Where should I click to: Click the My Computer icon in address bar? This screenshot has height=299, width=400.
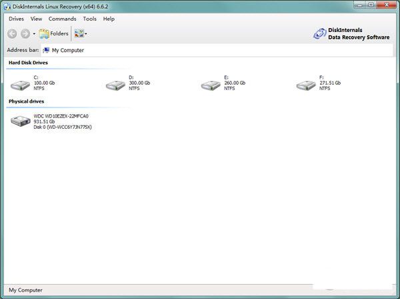(46, 50)
